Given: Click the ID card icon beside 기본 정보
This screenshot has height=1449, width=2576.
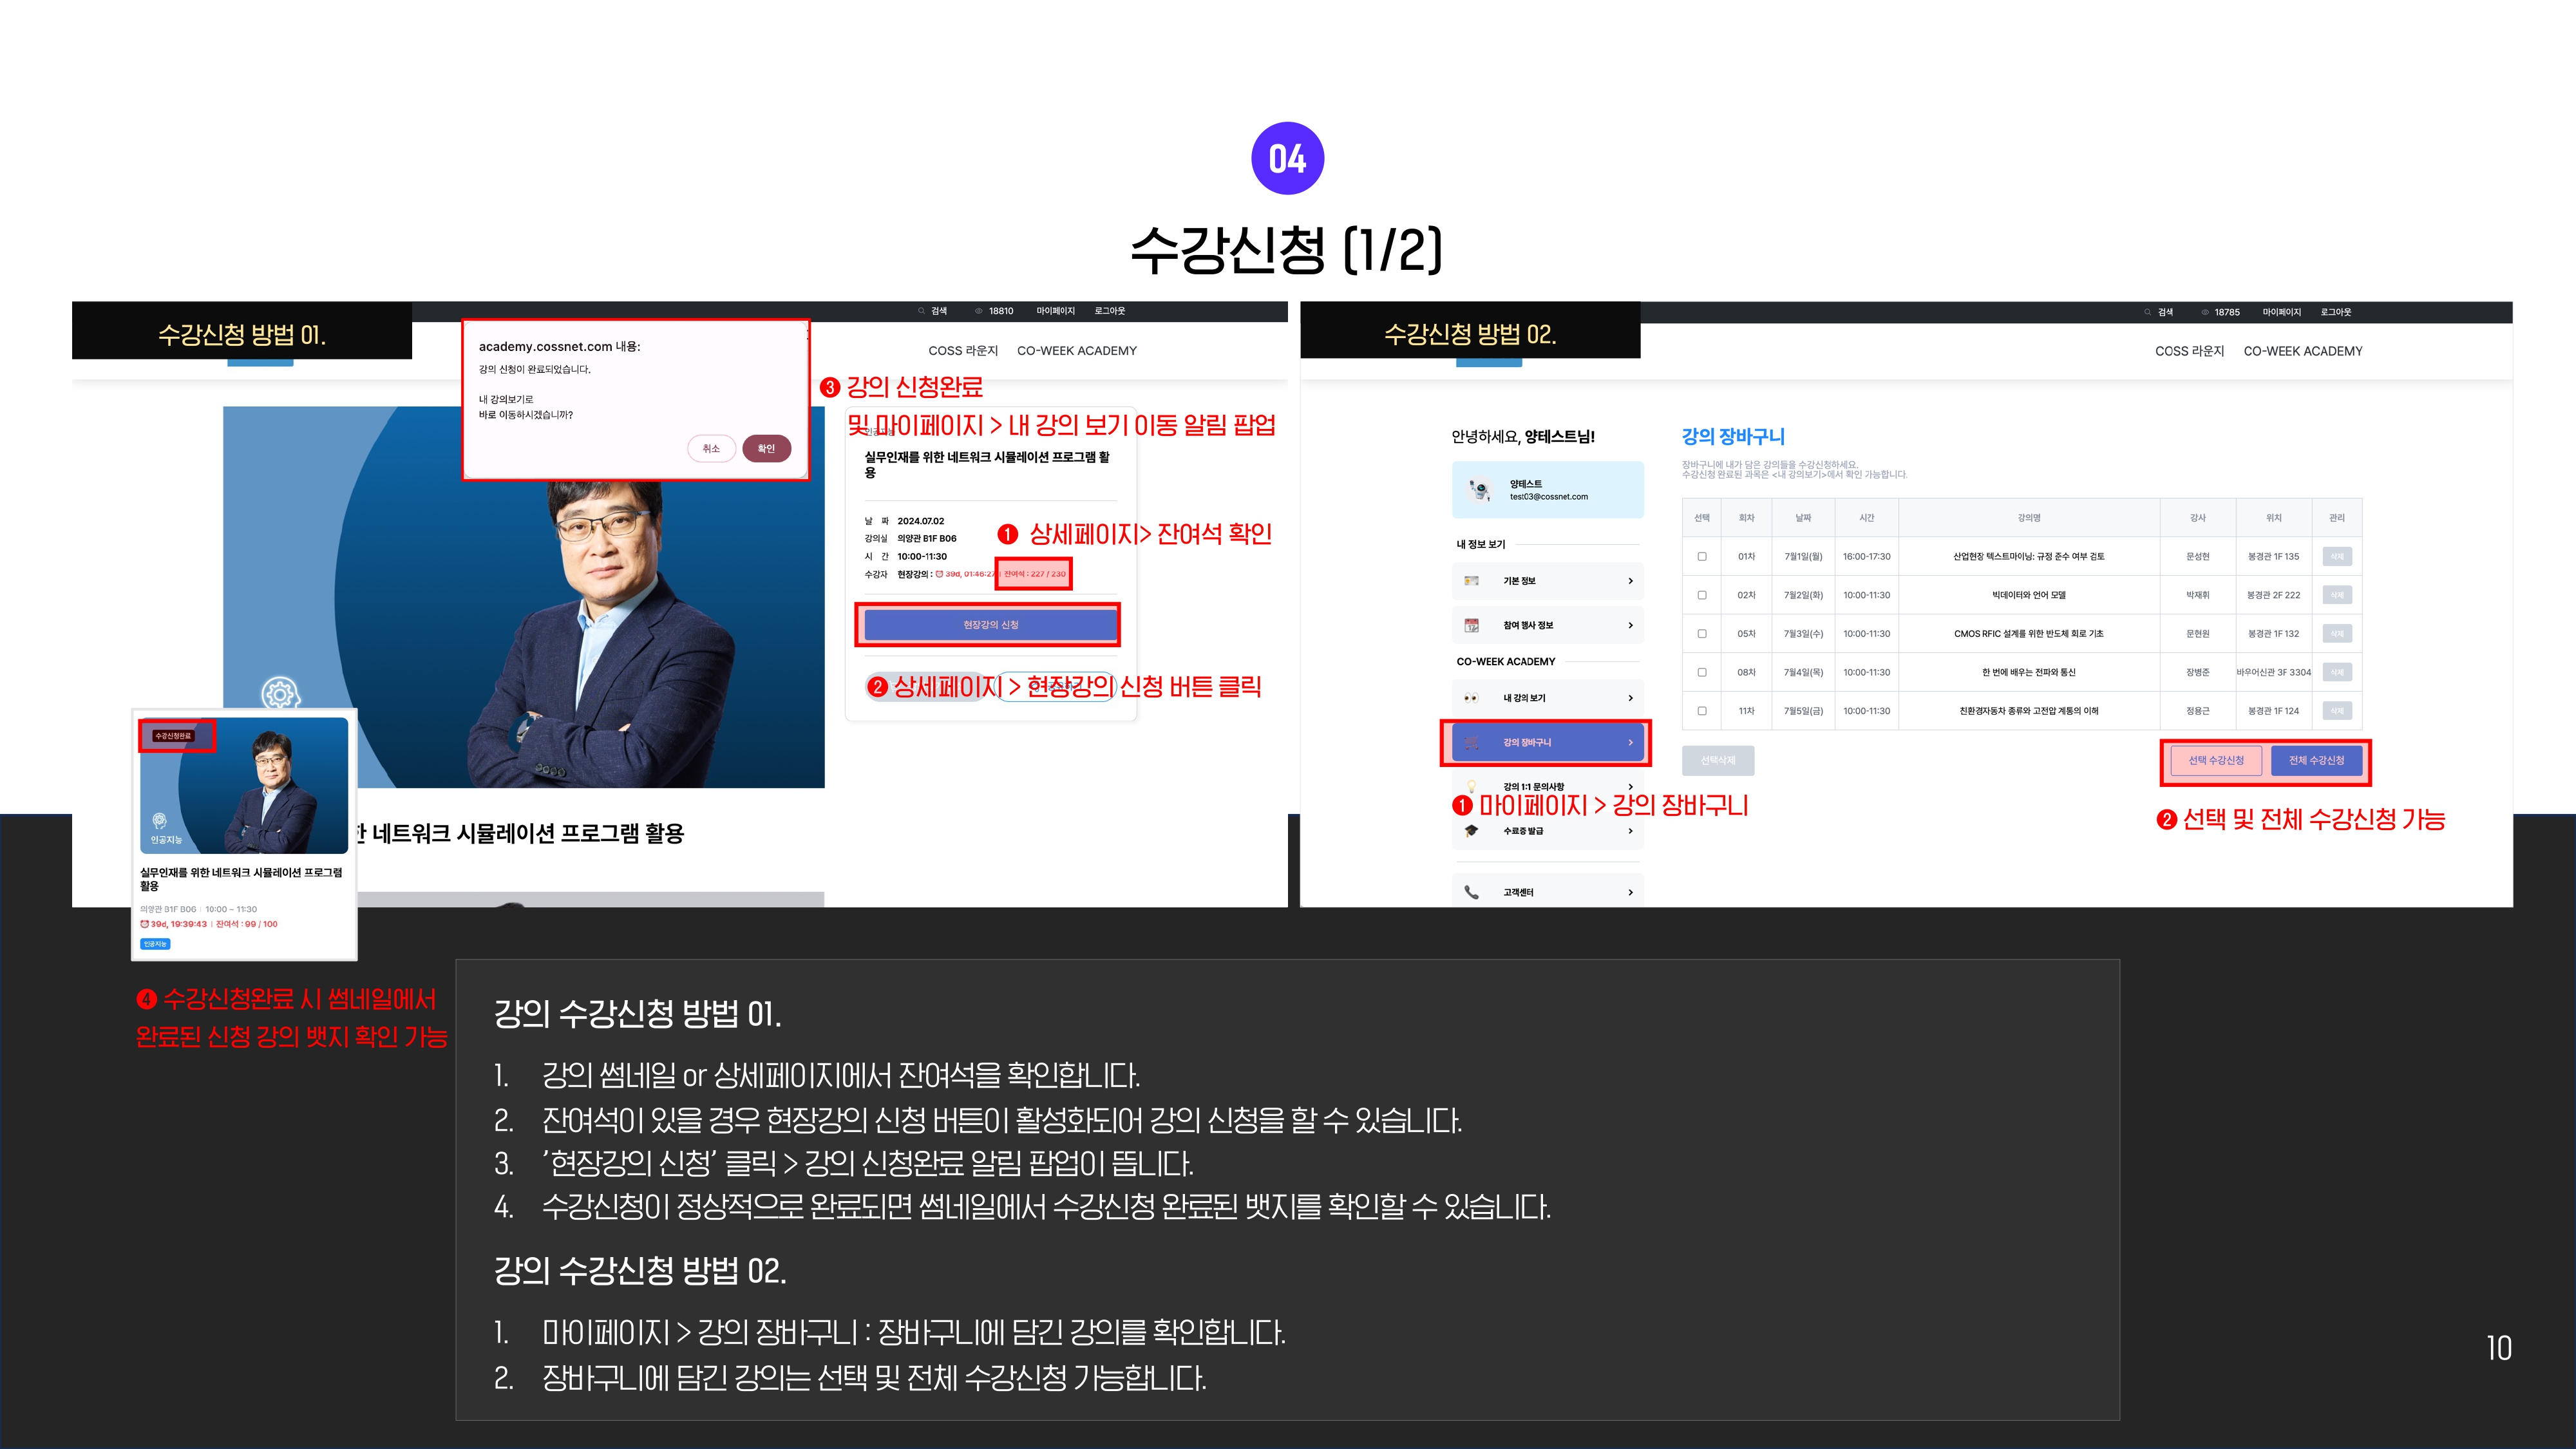Looking at the screenshot, I should pos(1471,581).
